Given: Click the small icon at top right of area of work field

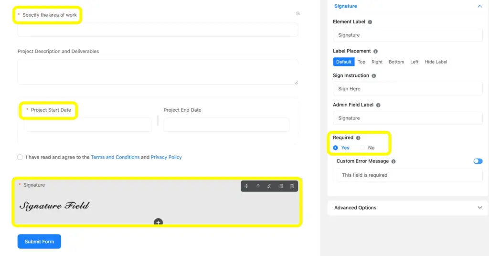Looking at the screenshot, I should pos(298,13).
